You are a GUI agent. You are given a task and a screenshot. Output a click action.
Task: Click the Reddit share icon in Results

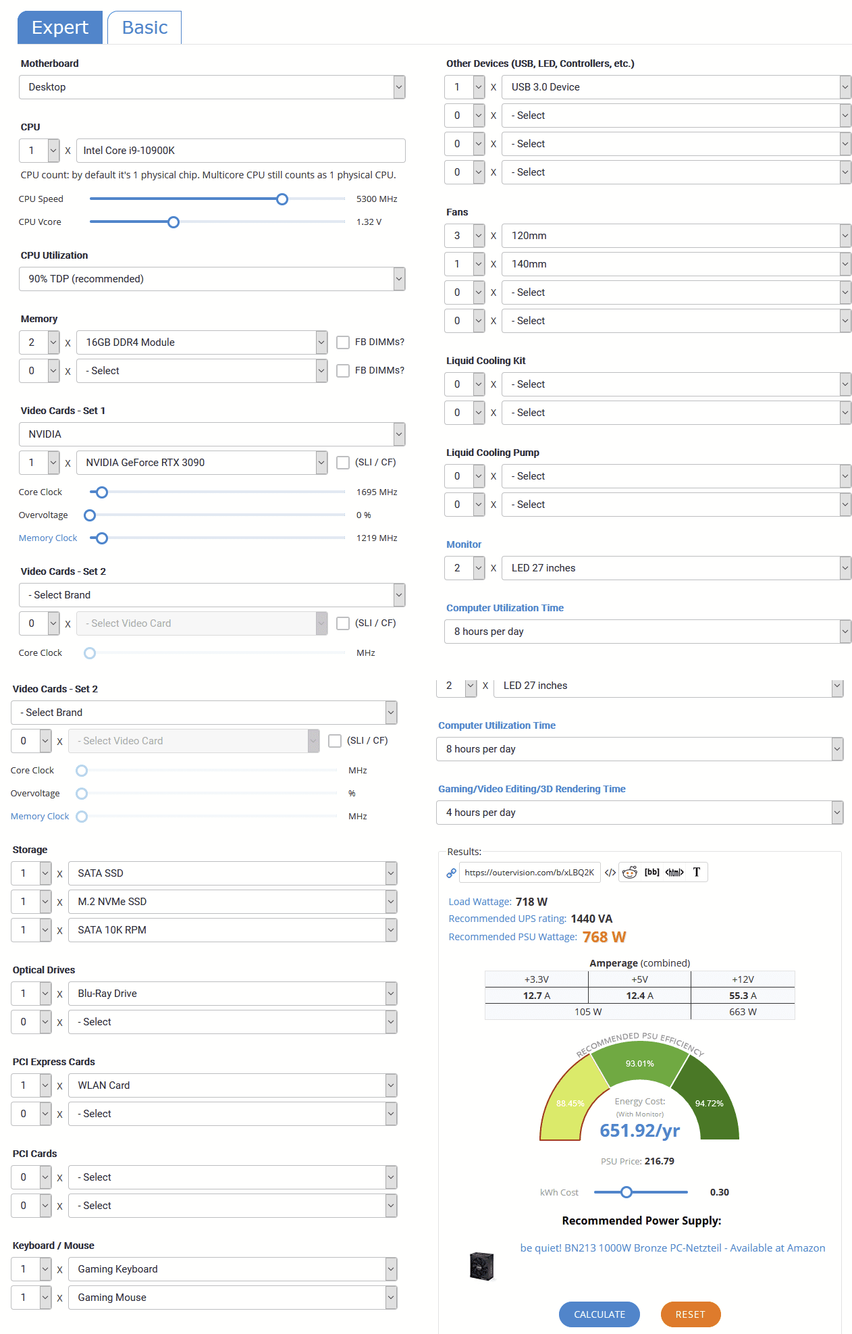click(629, 873)
